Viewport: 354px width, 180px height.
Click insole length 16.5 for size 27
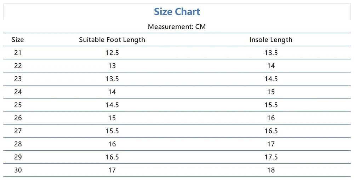tap(271, 131)
